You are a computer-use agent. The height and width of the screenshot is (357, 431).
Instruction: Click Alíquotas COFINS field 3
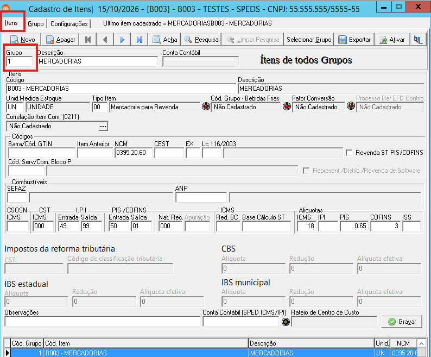tap(385, 226)
